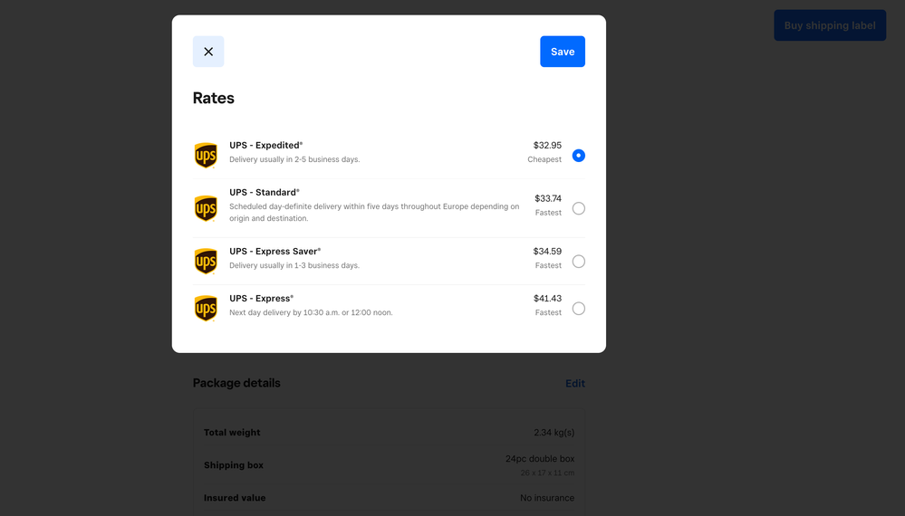The height and width of the screenshot is (516, 905).
Task: Click the "UPS - Standard" rate title
Action: 264,192
